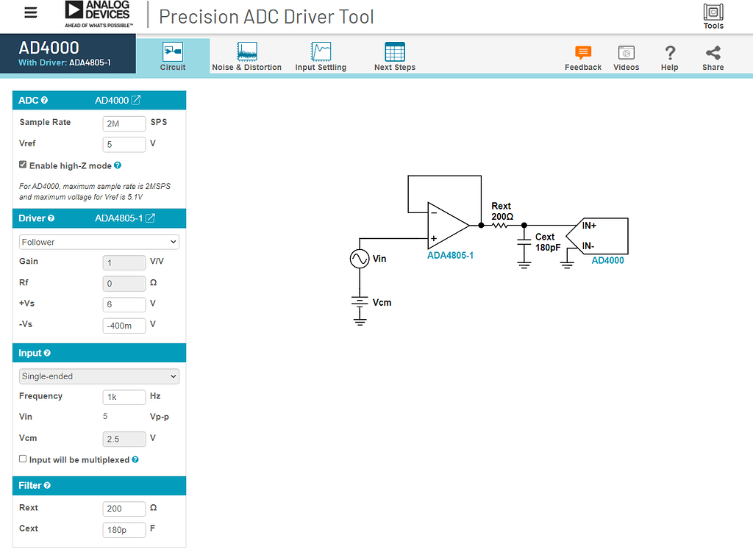Enable the Input will be multiplexed checkbox
Viewport: 753px width, 552px height.
(x=22, y=459)
